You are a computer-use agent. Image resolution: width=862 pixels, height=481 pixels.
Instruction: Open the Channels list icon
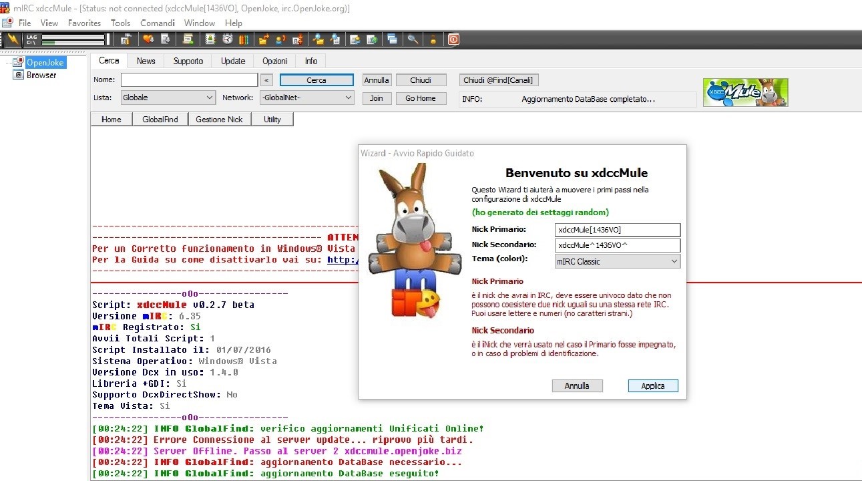(x=166, y=39)
